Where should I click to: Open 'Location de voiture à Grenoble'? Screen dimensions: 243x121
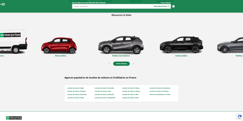tap(104, 88)
